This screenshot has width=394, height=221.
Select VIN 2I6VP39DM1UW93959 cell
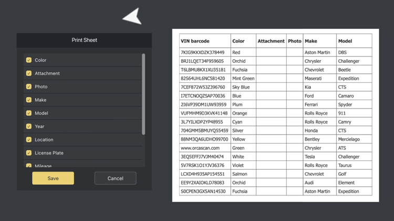tap(205, 105)
